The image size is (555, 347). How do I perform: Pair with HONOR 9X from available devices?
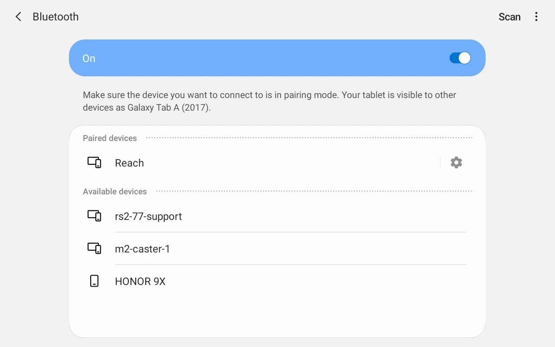140,281
